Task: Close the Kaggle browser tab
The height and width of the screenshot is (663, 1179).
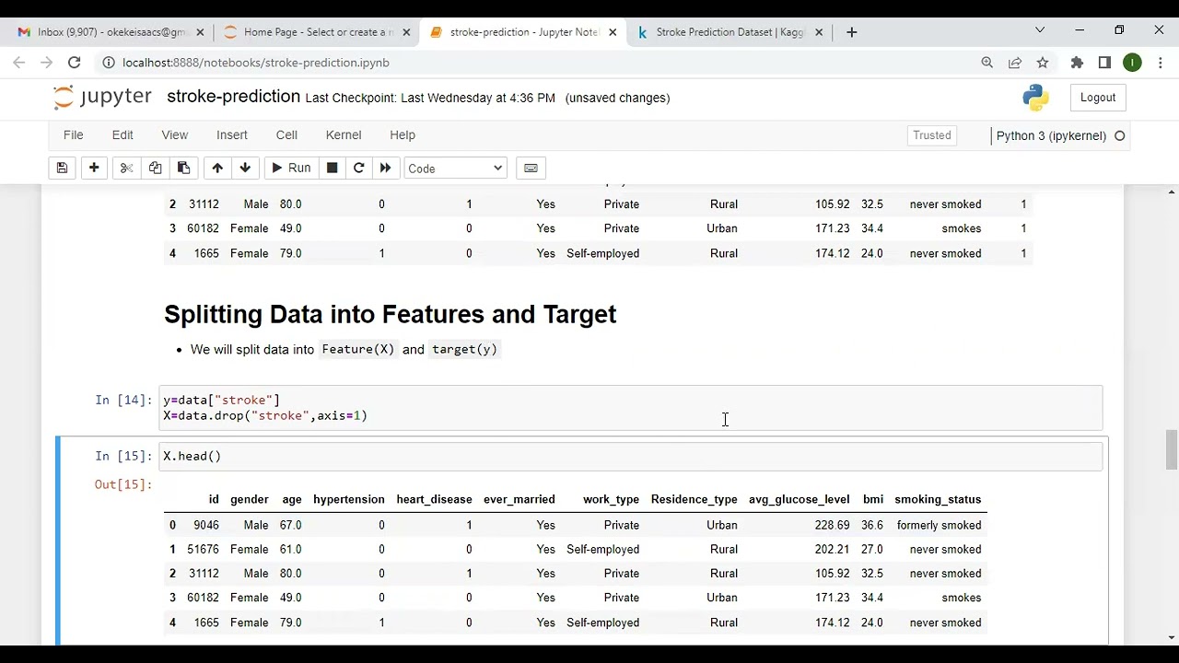Action: click(819, 32)
